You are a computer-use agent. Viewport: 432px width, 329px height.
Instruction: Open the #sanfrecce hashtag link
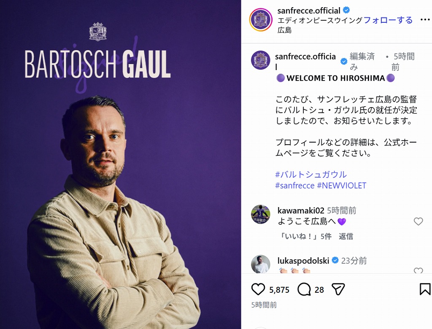click(295, 186)
